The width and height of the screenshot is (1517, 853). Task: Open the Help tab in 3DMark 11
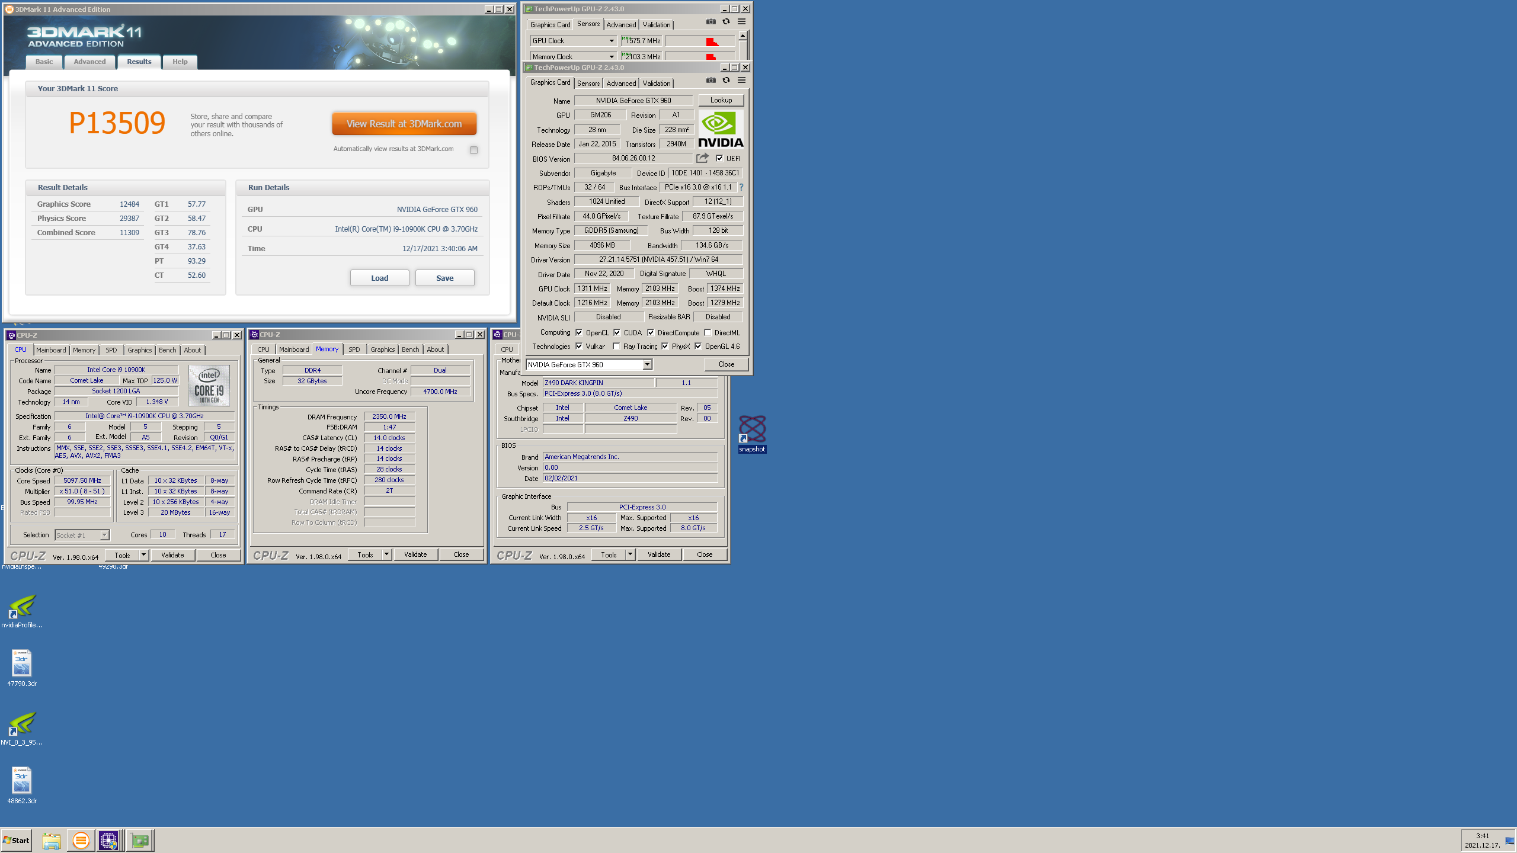pyautogui.click(x=180, y=62)
